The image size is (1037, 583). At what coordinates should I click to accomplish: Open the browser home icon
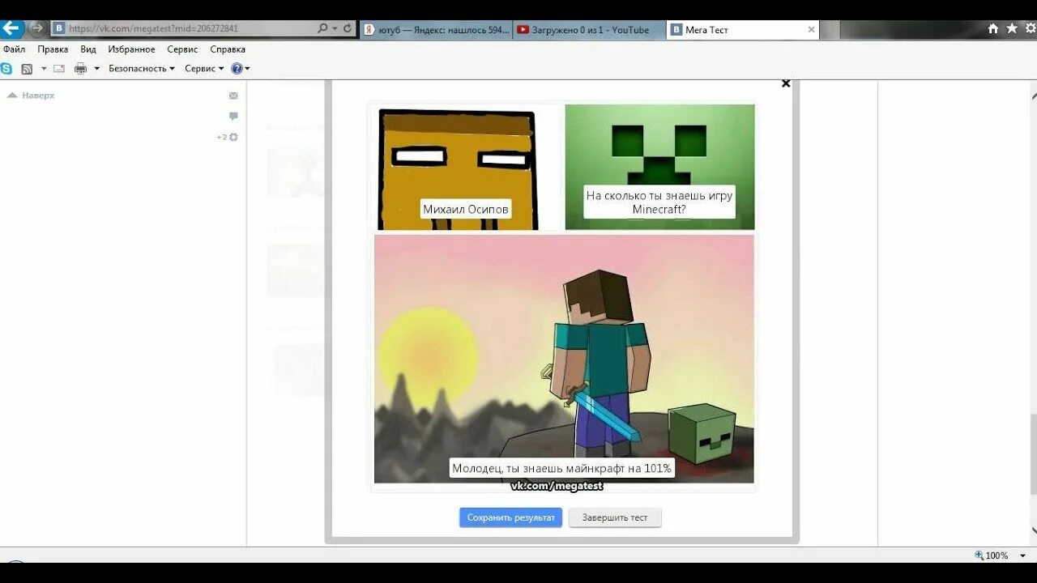pyautogui.click(x=993, y=29)
